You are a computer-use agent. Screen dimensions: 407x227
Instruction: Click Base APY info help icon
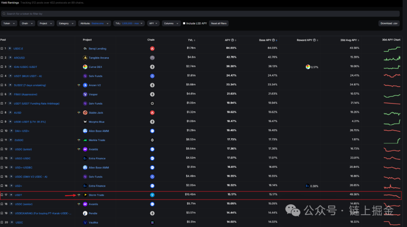(x=273, y=40)
